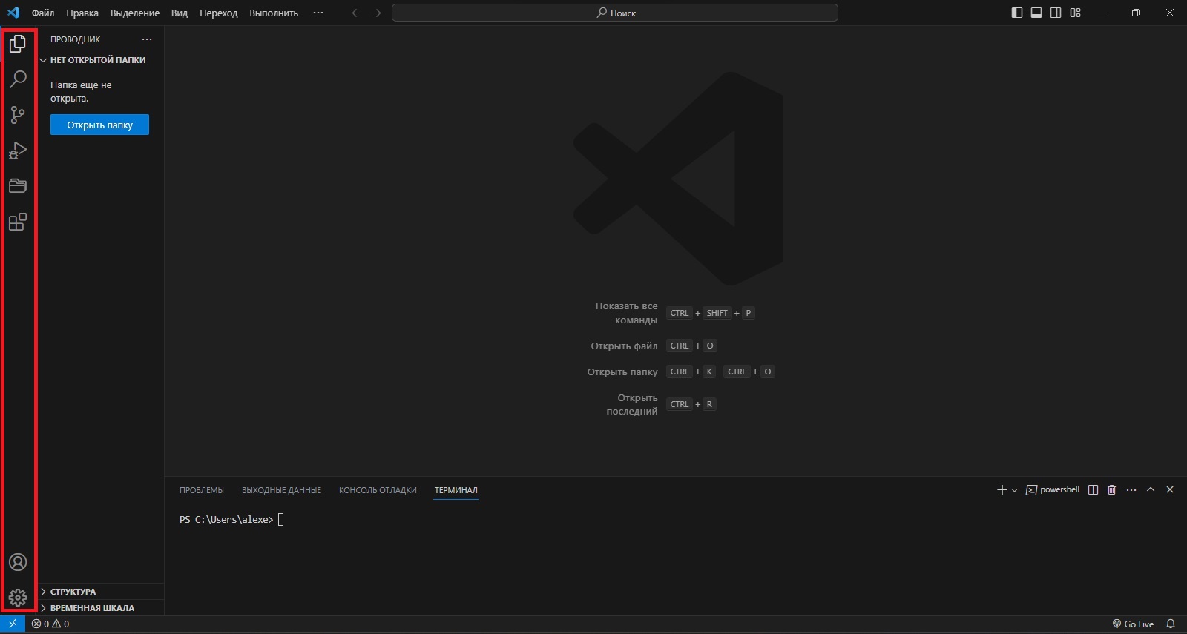Open Explorer panel ellipsis actions menu
1187x634 pixels.
(x=147, y=39)
